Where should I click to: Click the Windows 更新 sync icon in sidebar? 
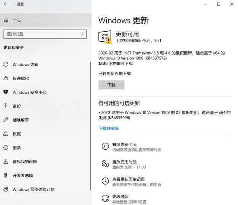point(6,64)
